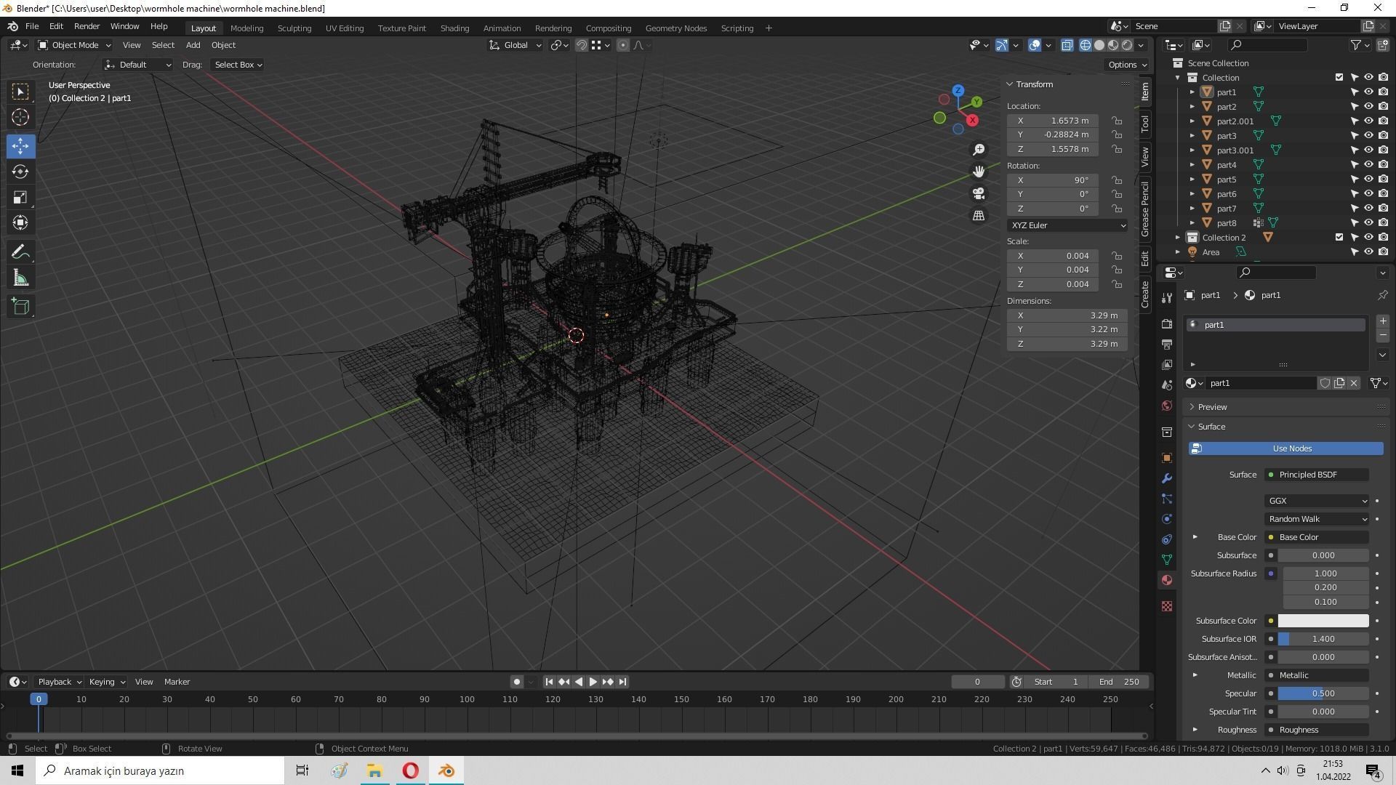The image size is (1396, 785).
Task: Switch to rendered viewport shading
Action: pos(1127,45)
